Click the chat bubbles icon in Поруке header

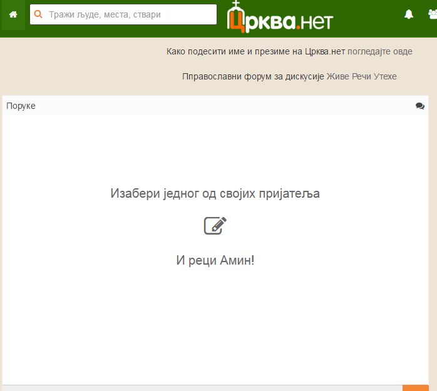click(x=419, y=106)
